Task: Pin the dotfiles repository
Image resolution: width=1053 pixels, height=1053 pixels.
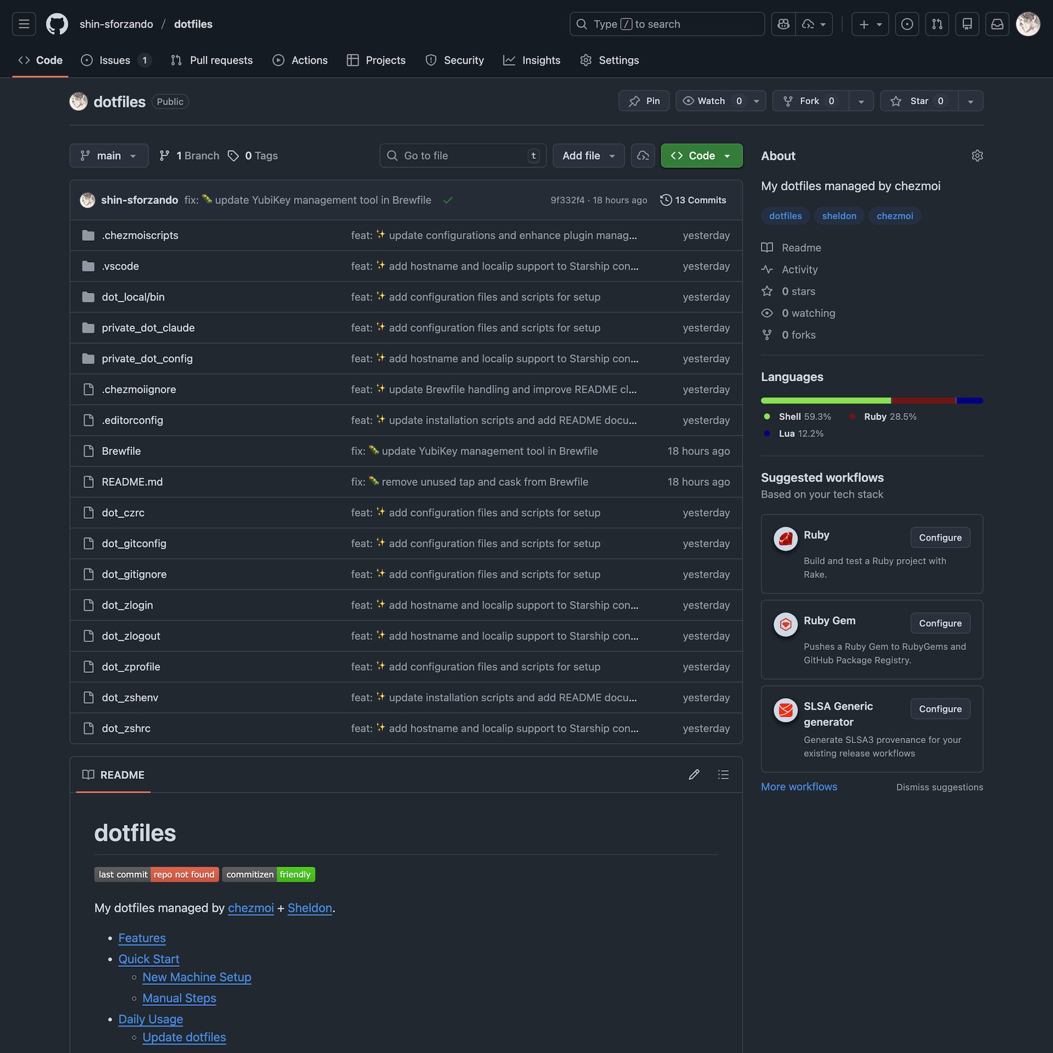Action: tap(644, 101)
